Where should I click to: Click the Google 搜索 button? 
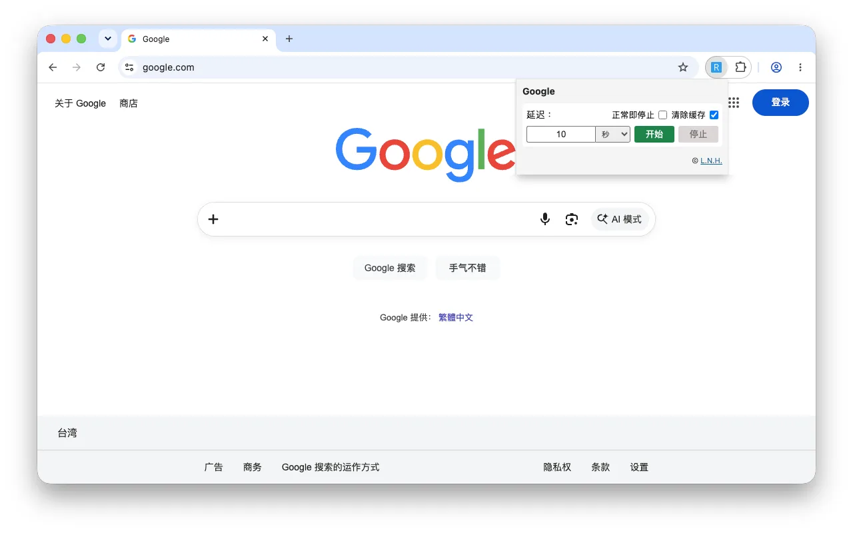tap(390, 268)
